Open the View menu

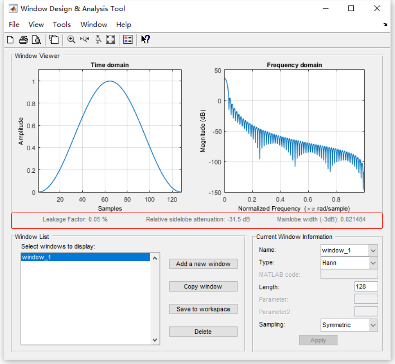pyautogui.click(x=36, y=25)
